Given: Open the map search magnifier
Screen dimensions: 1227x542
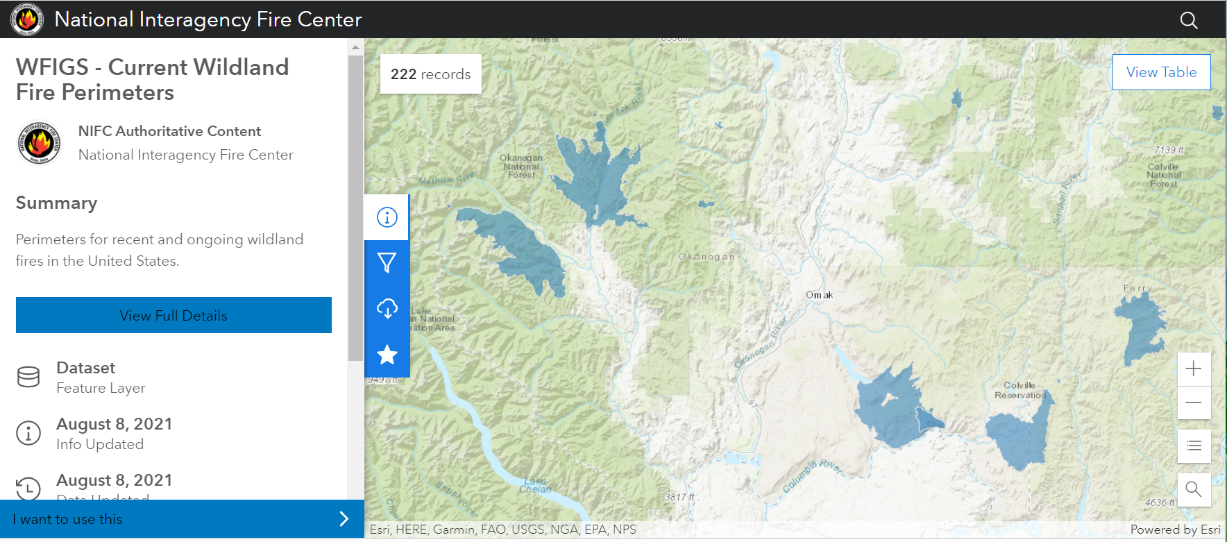Looking at the screenshot, I should point(1194,489).
